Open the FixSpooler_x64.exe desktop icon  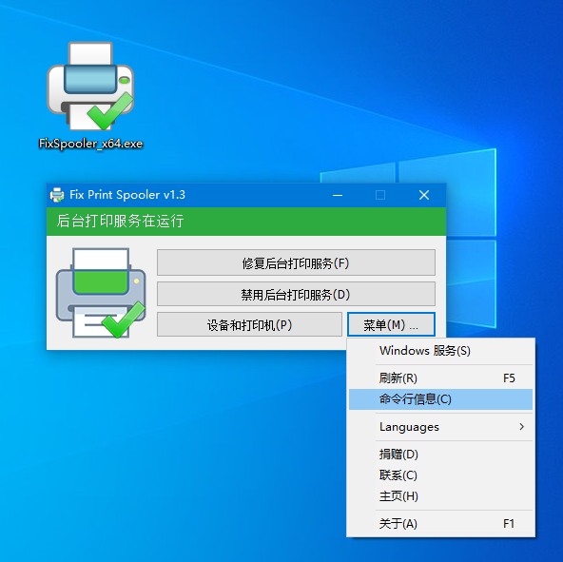[90, 95]
